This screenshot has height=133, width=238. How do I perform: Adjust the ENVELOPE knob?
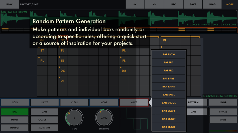pos(104,118)
